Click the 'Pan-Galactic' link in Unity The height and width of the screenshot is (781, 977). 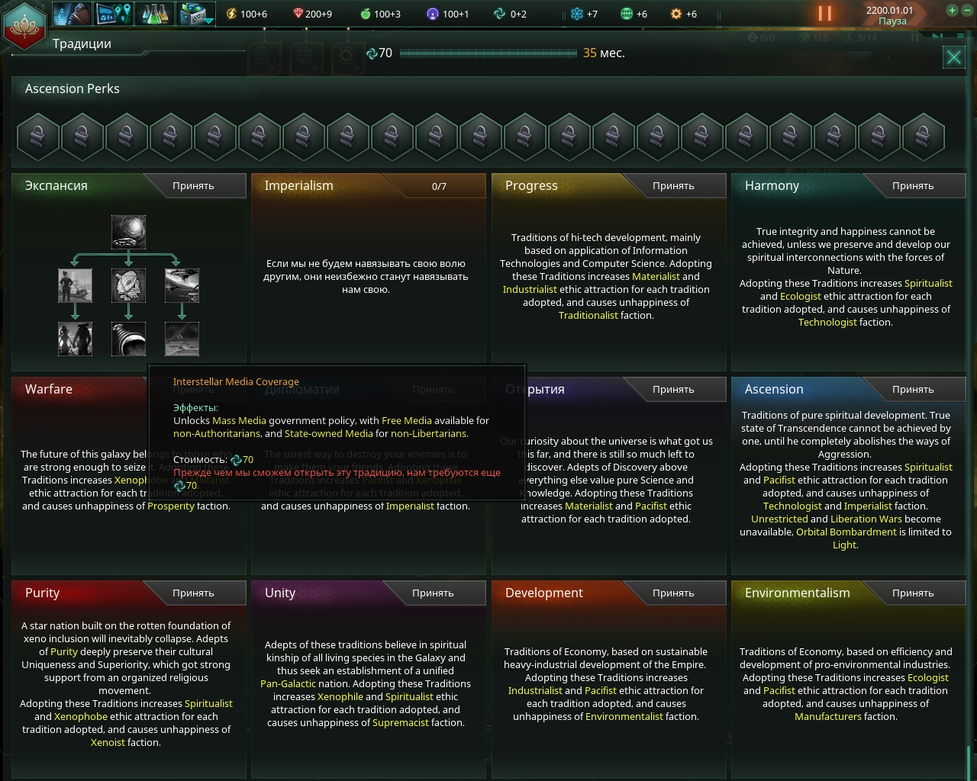pyautogui.click(x=288, y=683)
